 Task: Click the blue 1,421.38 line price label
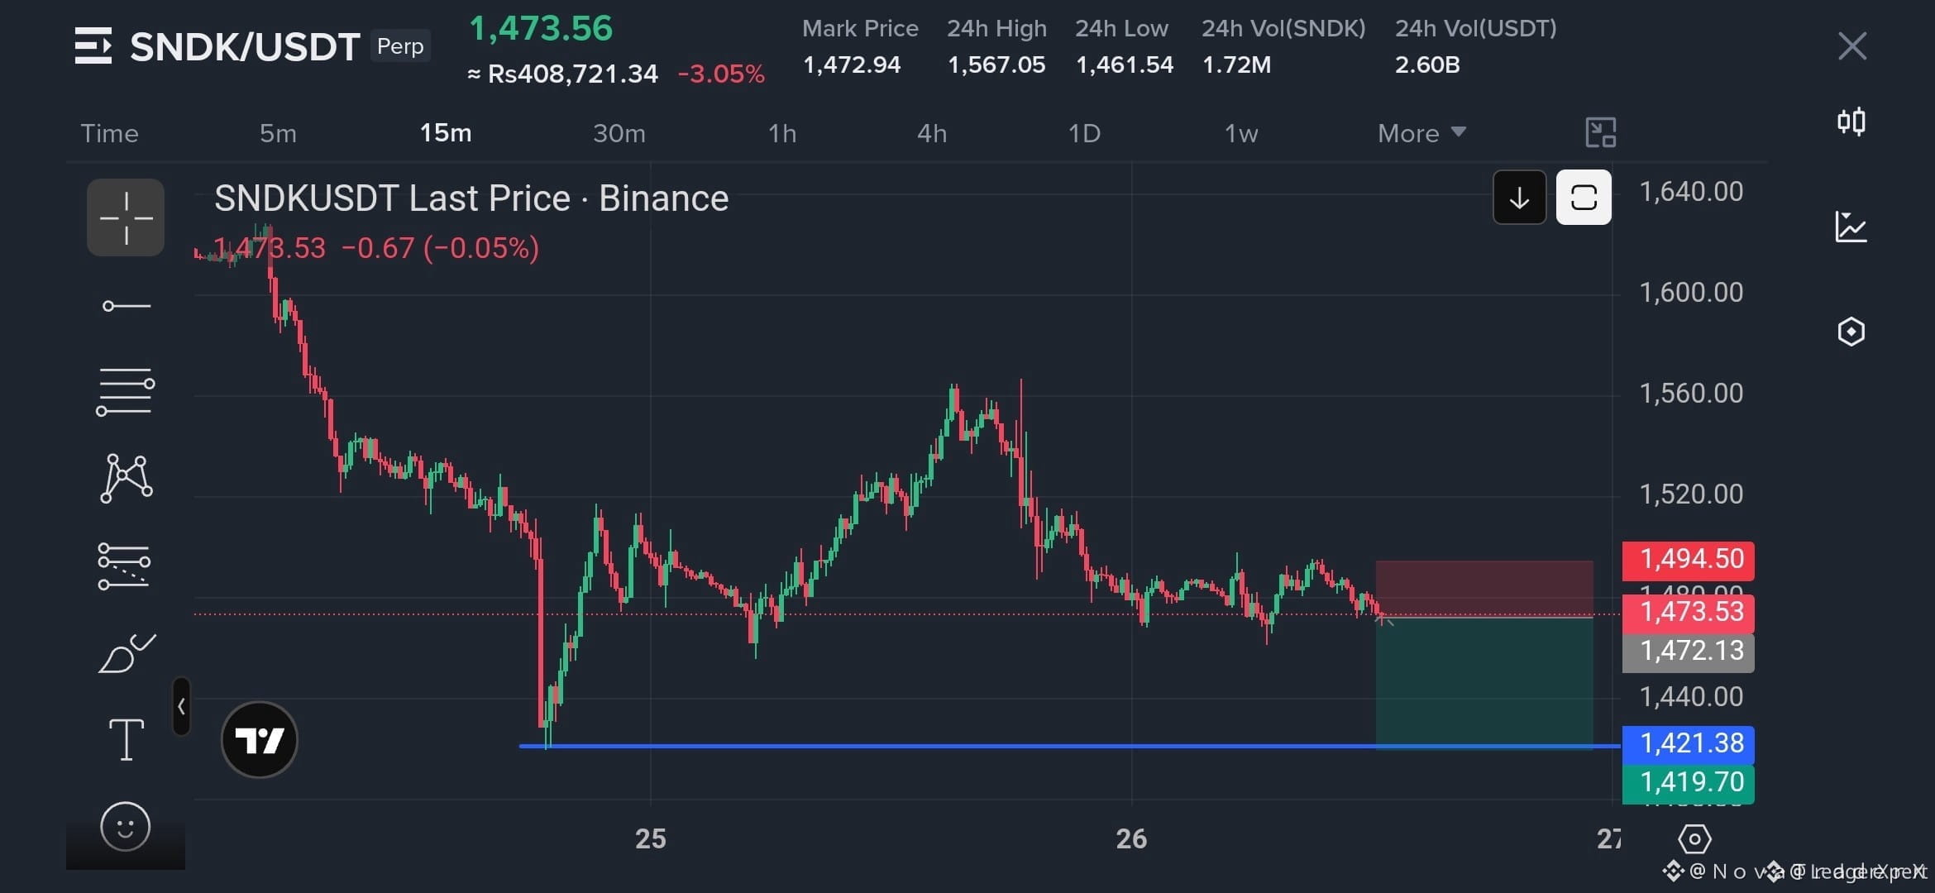(x=1688, y=744)
